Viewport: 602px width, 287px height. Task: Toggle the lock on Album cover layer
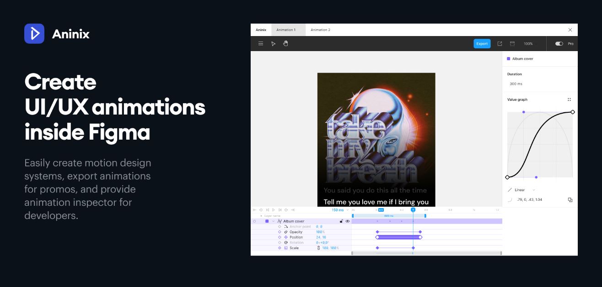(x=341, y=221)
